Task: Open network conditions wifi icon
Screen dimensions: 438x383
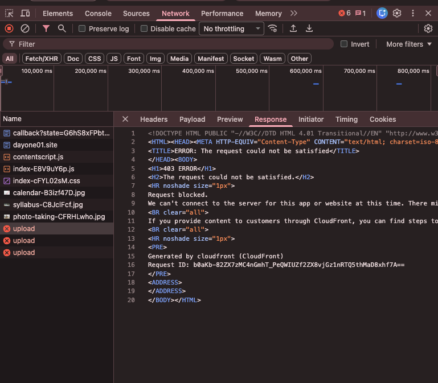Action: [273, 28]
